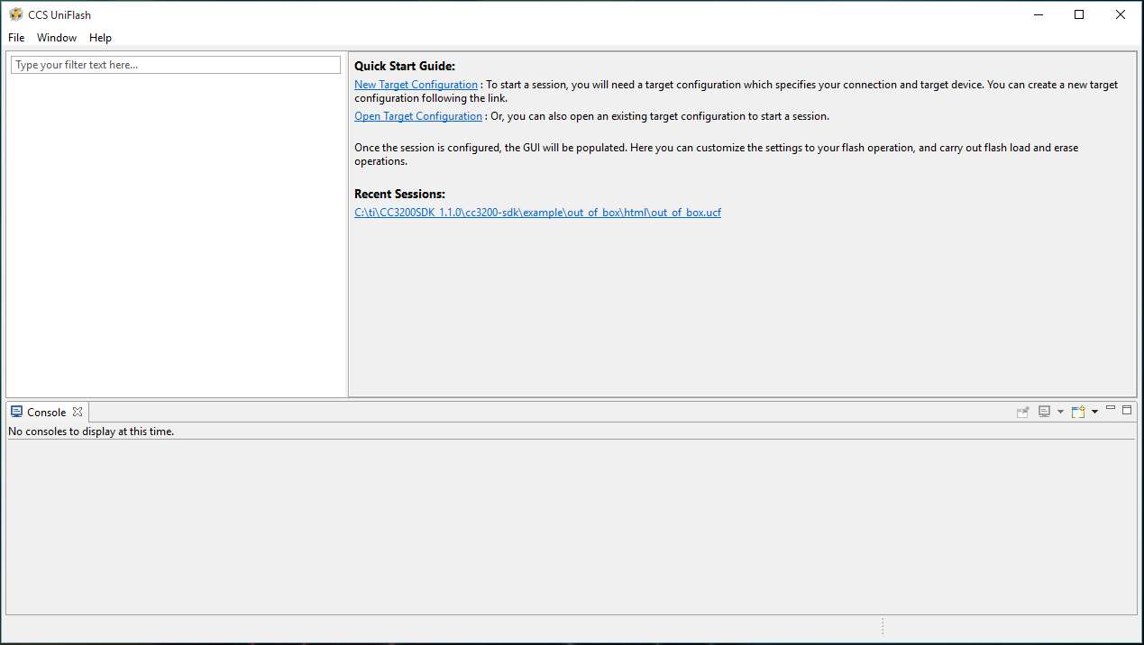Select the Console tab
The height and width of the screenshot is (645, 1144).
(46, 412)
